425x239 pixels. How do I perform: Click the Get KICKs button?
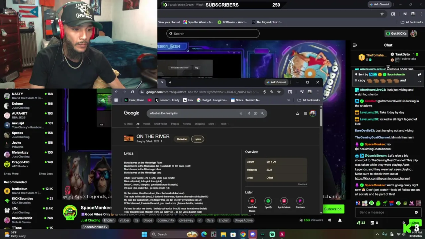pos(396,34)
